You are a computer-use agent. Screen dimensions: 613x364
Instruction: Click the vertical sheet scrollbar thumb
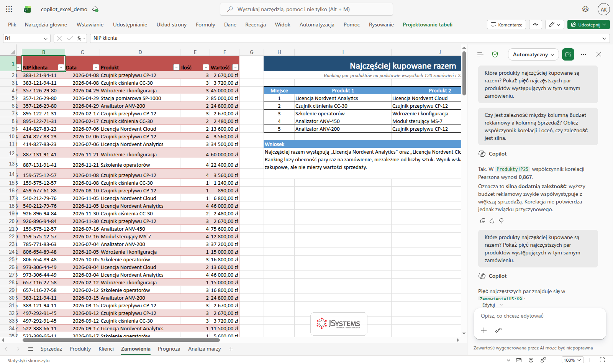pyautogui.click(x=464, y=73)
